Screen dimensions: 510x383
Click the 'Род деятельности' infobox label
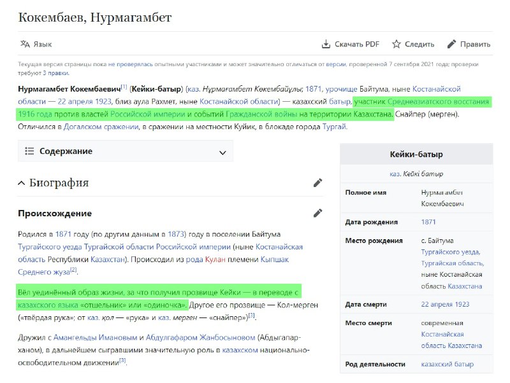[375, 365]
